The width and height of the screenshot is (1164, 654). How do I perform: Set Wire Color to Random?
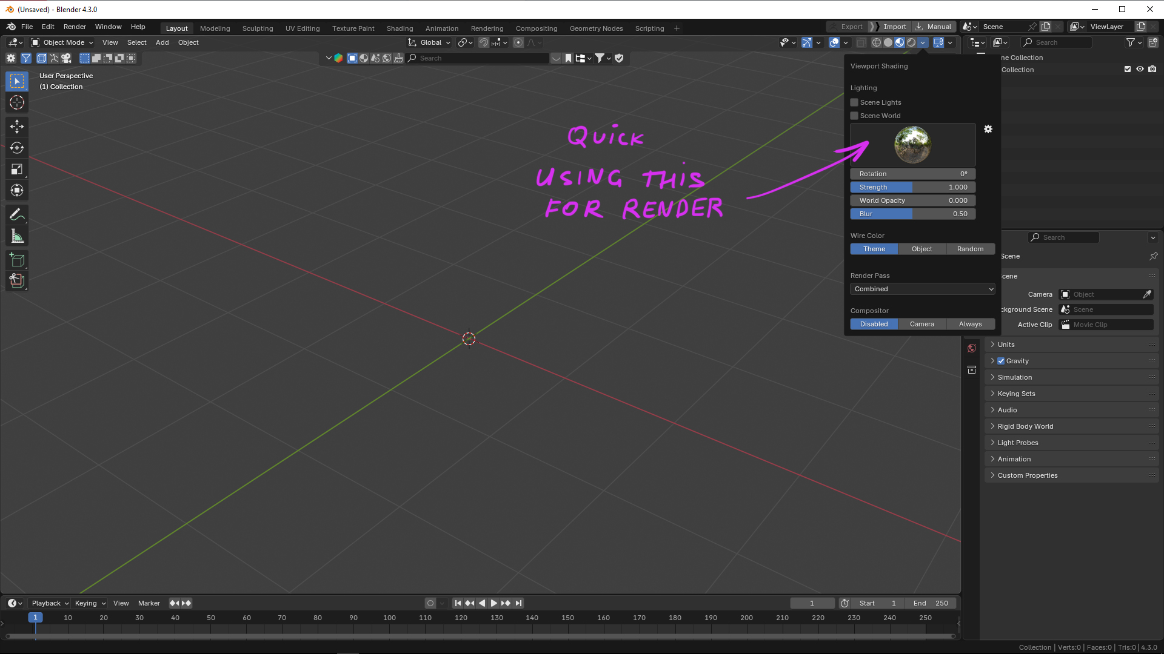(970, 249)
